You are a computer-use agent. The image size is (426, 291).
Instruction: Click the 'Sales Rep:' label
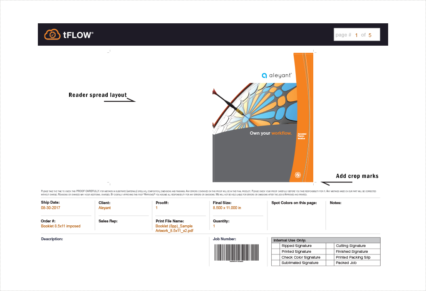pyautogui.click(x=108, y=221)
